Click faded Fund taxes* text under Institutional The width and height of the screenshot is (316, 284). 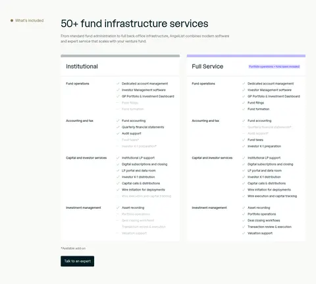[x=130, y=140]
